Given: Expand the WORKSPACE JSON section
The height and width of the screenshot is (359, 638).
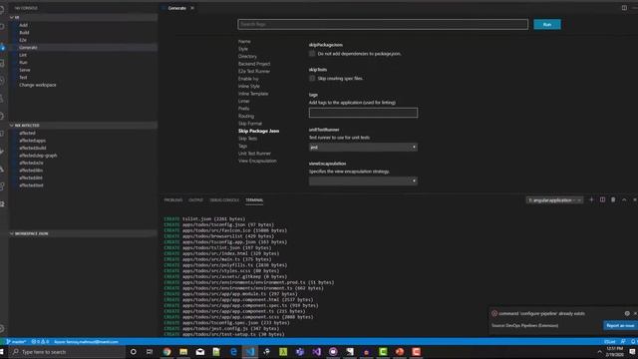Looking at the screenshot, I should click(x=84, y=233).
